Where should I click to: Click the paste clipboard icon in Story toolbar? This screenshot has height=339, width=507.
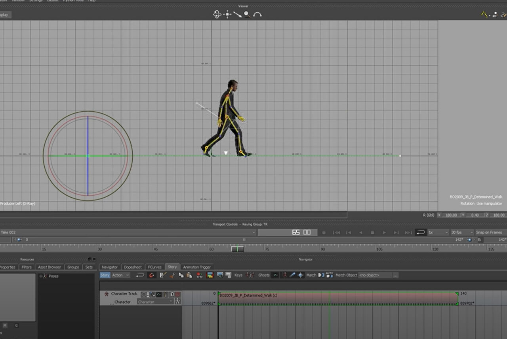[x=189, y=275]
